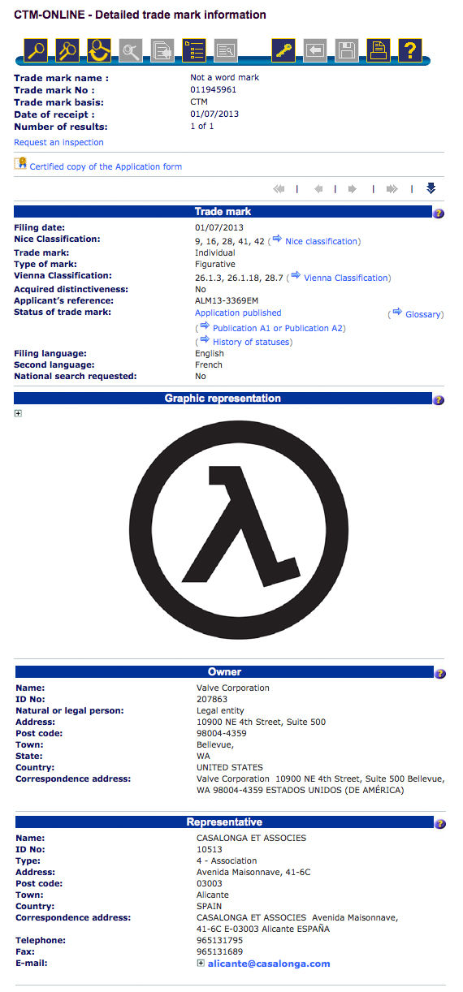Click the greyed-out floppy disk save icon
This screenshot has width=463, height=992.
tap(347, 51)
